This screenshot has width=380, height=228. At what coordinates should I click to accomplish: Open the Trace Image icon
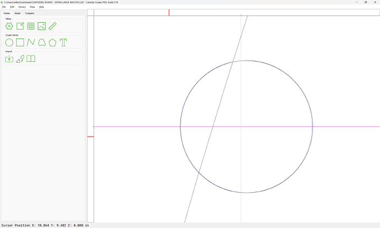coord(20,59)
